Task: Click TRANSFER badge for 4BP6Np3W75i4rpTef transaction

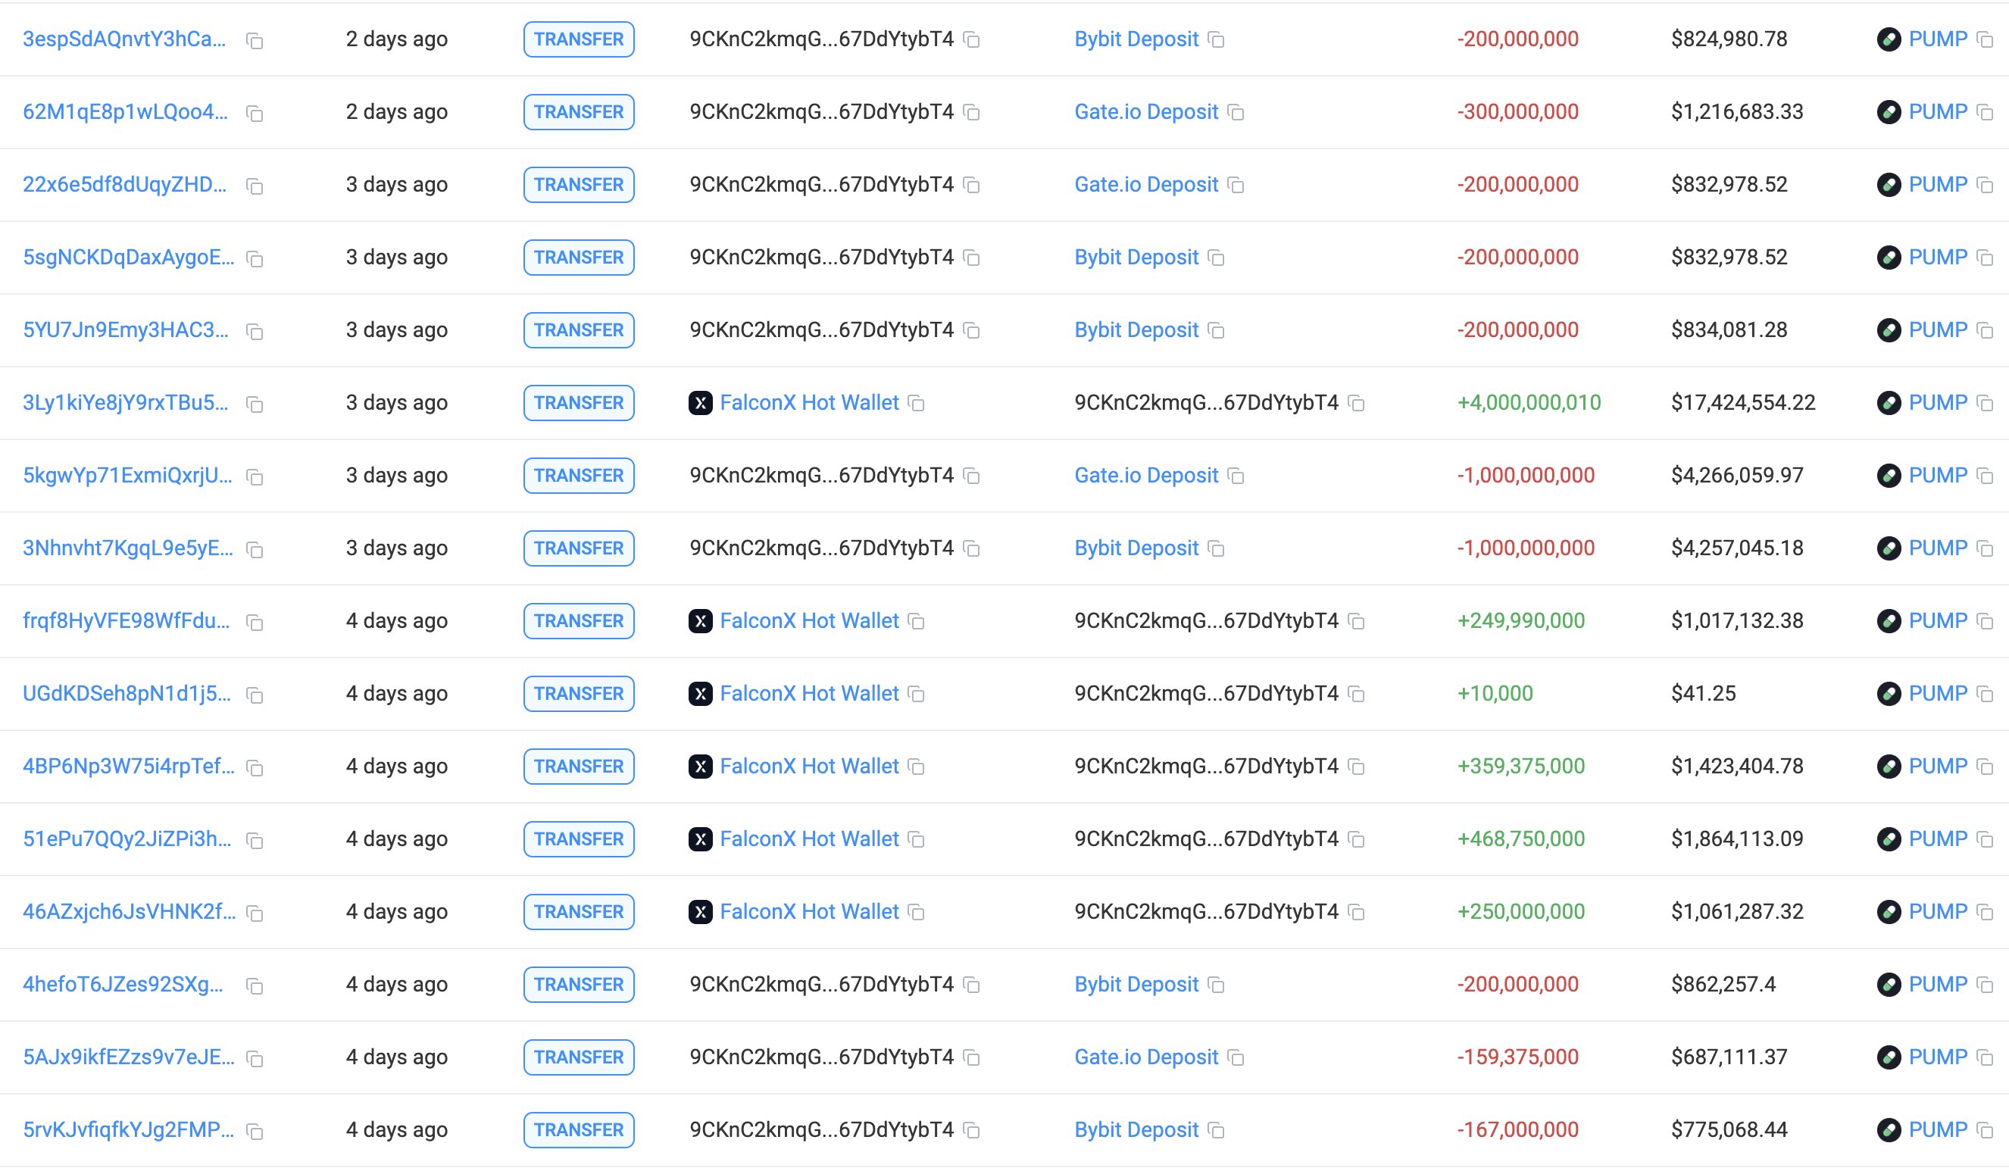Action: [x=579, y=767]
